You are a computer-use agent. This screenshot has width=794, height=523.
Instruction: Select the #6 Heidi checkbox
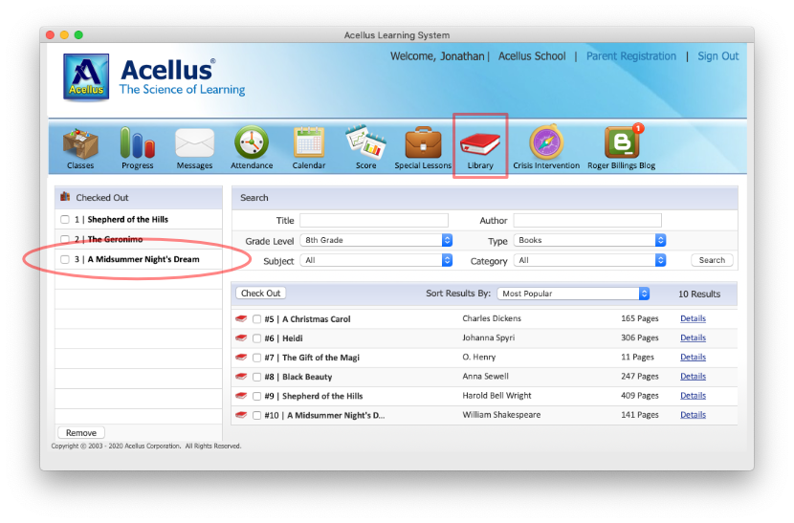coord(256,338)
